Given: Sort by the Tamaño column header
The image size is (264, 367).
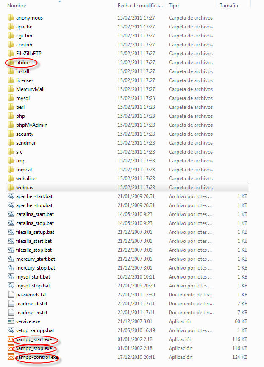Looking at the screenshot, I should point(229,6).
